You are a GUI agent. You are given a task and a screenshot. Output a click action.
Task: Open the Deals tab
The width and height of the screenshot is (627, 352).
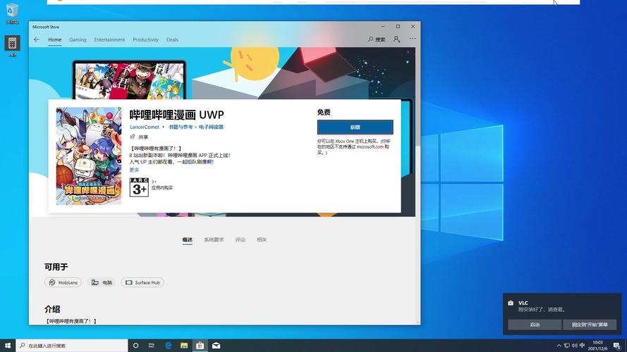[x=172, y=39]
